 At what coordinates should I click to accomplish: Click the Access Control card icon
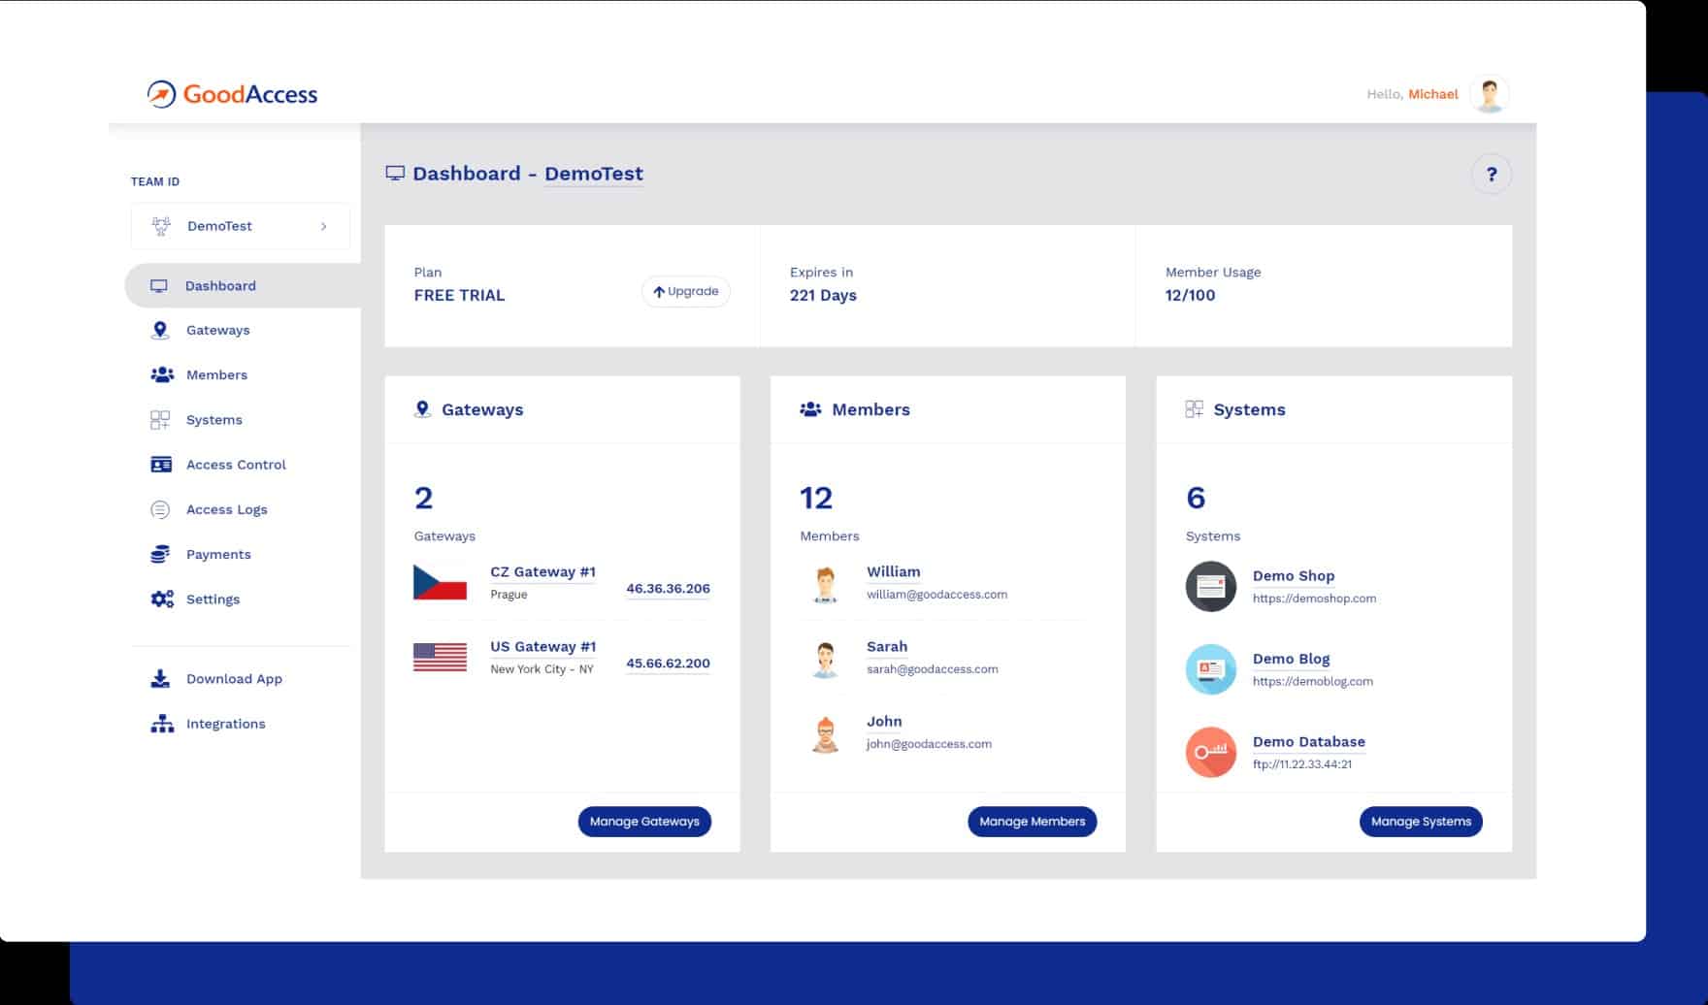pyautogui.click(x=161, y=465)
